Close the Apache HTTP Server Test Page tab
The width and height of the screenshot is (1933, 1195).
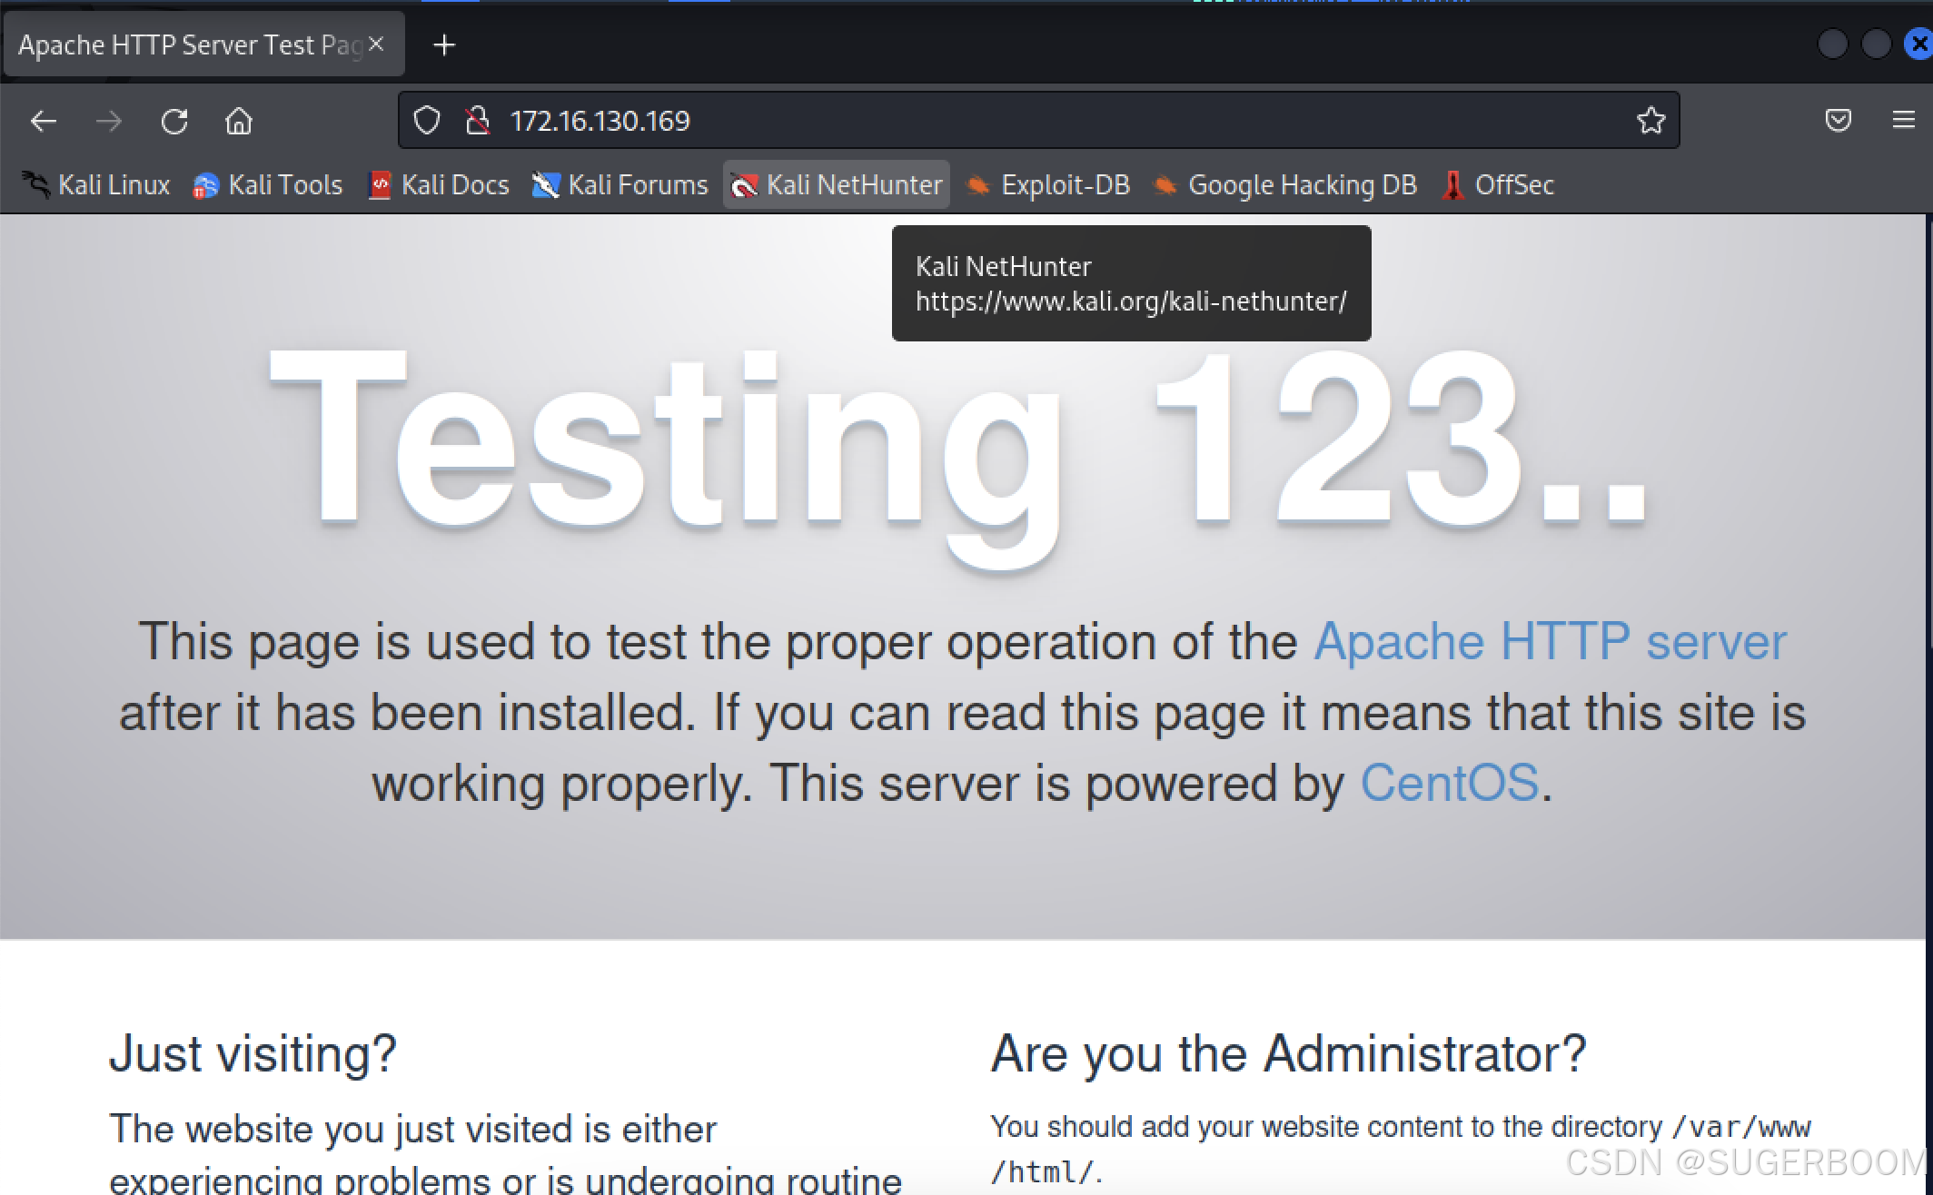376,44
